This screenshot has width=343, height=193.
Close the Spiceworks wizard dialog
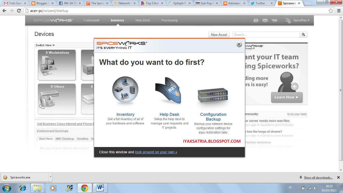tap(239, 44)
